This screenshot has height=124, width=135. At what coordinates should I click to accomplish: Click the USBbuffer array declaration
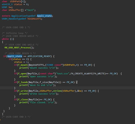19,10
